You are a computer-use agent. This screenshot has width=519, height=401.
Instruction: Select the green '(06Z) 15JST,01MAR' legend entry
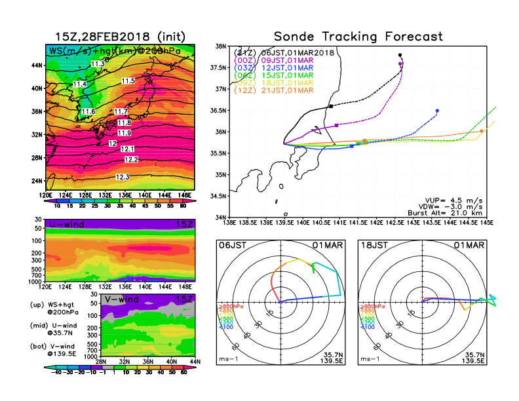(x=273, y=75)
